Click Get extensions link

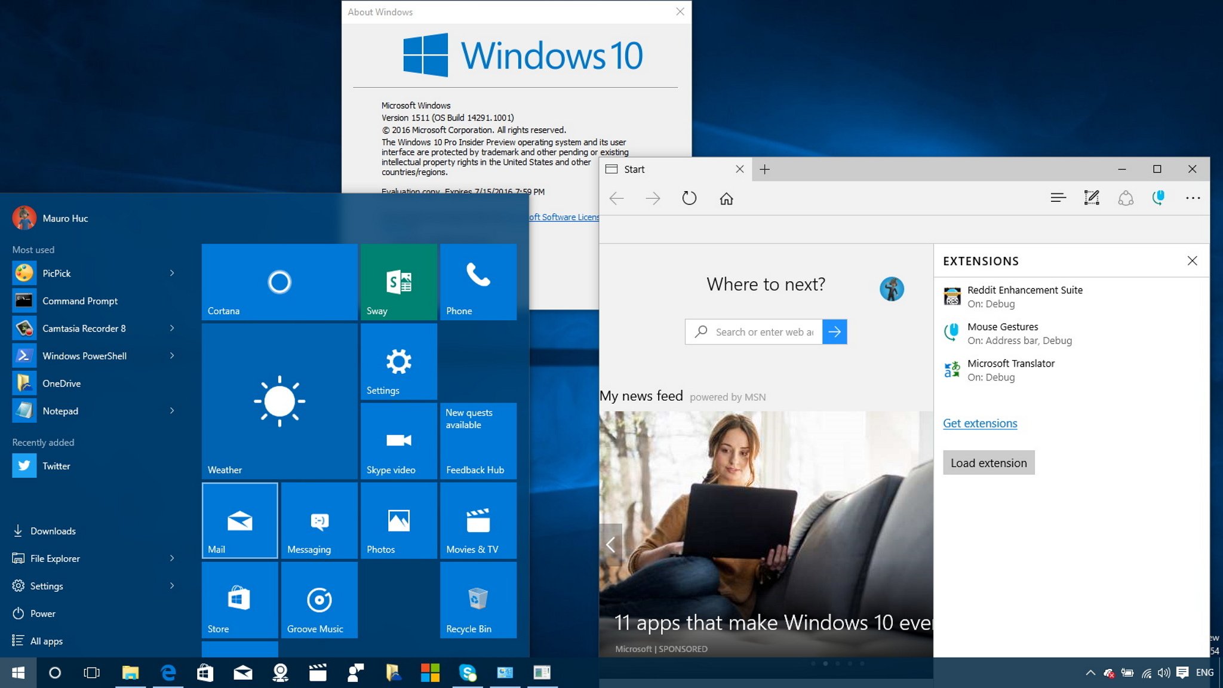pyautogui.click(x=979, y=423)
